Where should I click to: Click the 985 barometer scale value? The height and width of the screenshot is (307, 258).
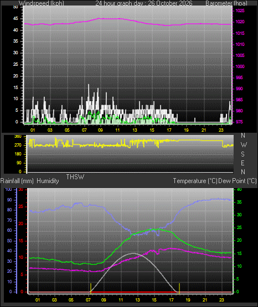click(239, 100)
